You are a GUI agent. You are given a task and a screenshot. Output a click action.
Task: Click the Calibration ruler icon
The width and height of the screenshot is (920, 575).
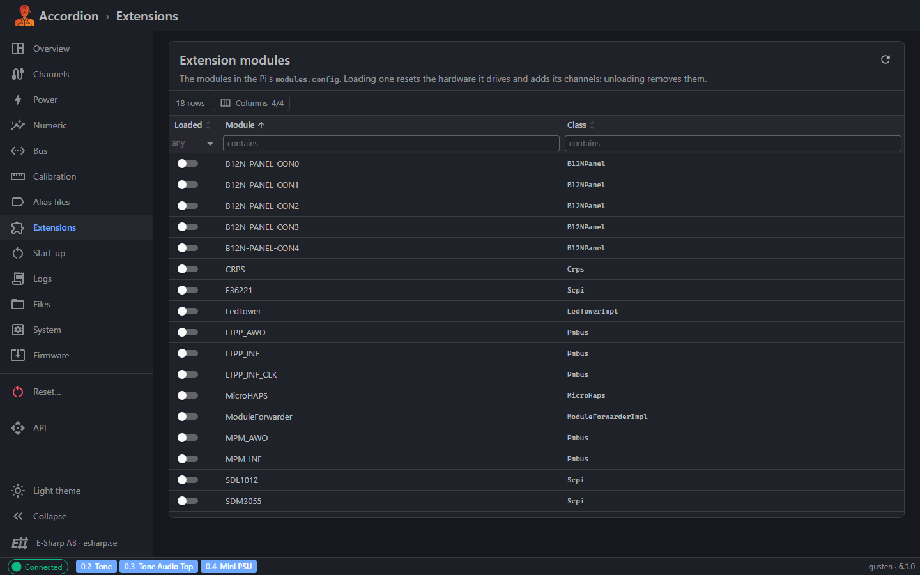click(x=18, y=176)
